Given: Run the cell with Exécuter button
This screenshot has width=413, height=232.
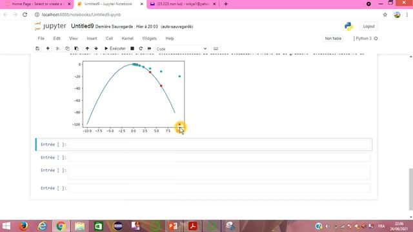Looking at the screenshot, I should tap(115, 49).
